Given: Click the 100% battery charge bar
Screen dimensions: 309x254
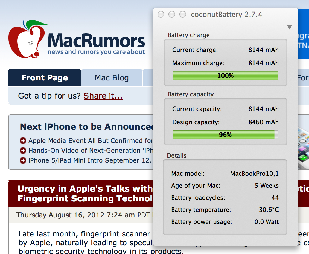Looking at the screenshot, I should coord(225,76).
